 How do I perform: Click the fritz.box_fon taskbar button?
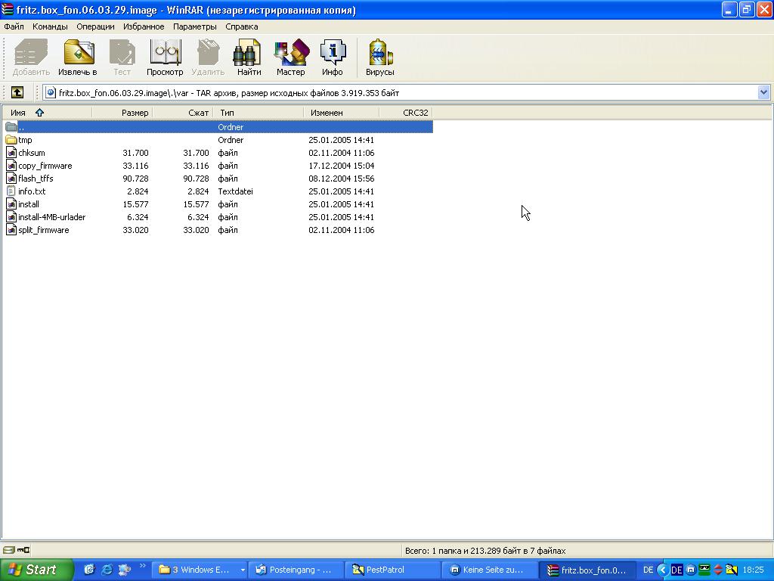pos(587,570)
